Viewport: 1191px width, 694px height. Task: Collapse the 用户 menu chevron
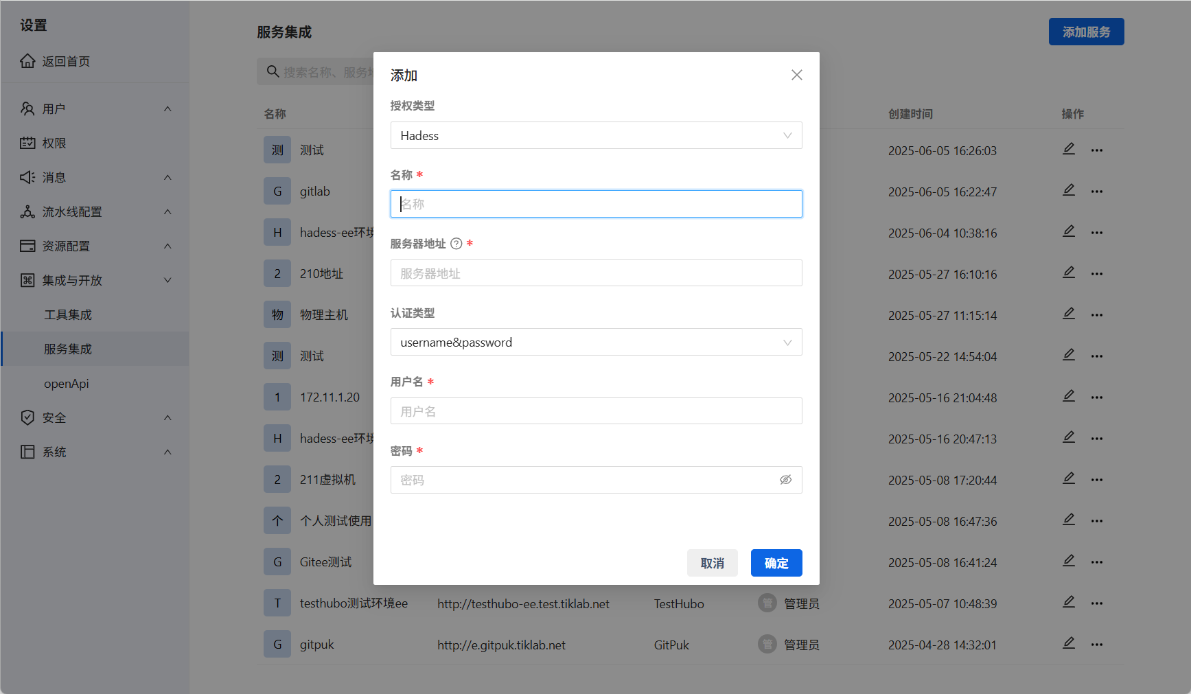[x=167, y=108]
